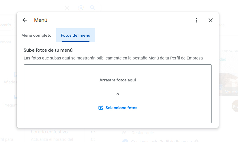Close the Menú dialog

tap(211, 20)
